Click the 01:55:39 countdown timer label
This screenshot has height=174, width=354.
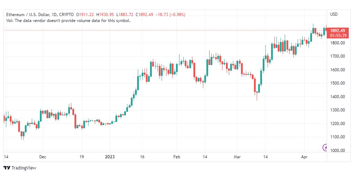[x=338, y=35]
